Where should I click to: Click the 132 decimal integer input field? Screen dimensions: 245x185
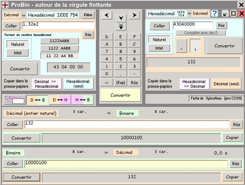127,125
